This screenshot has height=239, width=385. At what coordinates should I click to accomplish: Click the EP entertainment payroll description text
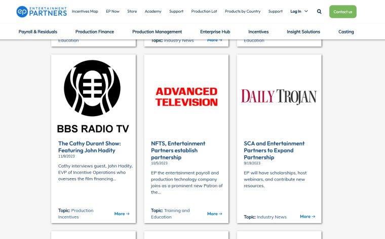[x=186, y=183]
